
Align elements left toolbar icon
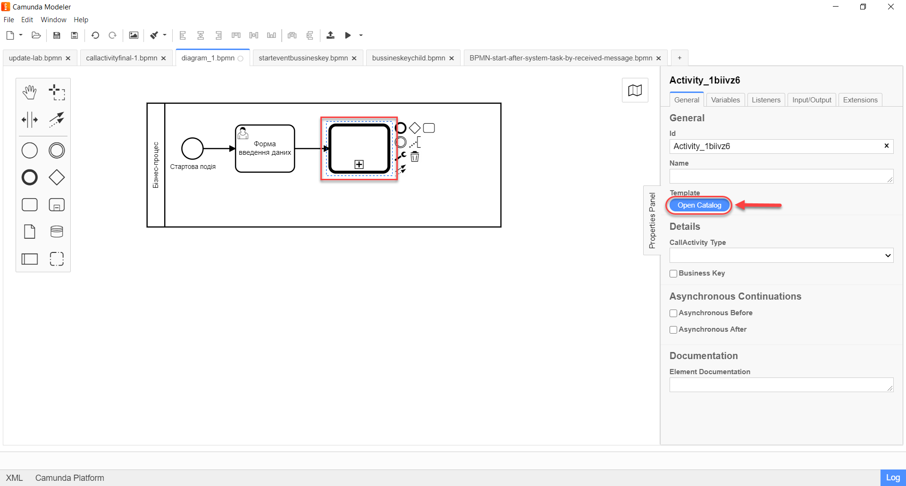pyautogui.click(x=183, y=35)
